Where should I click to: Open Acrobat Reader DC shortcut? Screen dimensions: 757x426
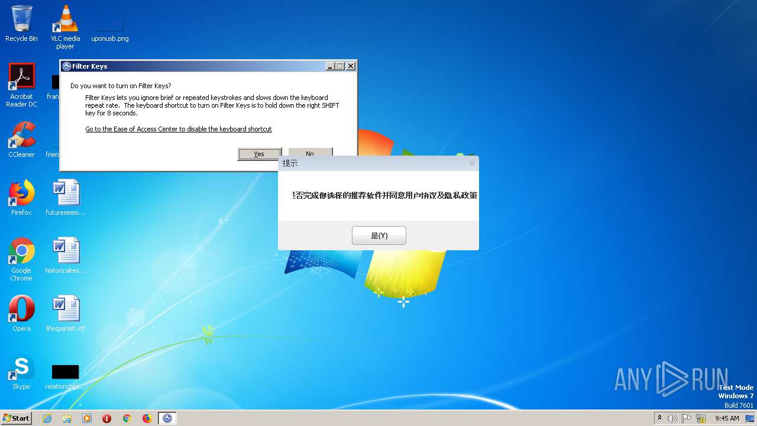21,86
